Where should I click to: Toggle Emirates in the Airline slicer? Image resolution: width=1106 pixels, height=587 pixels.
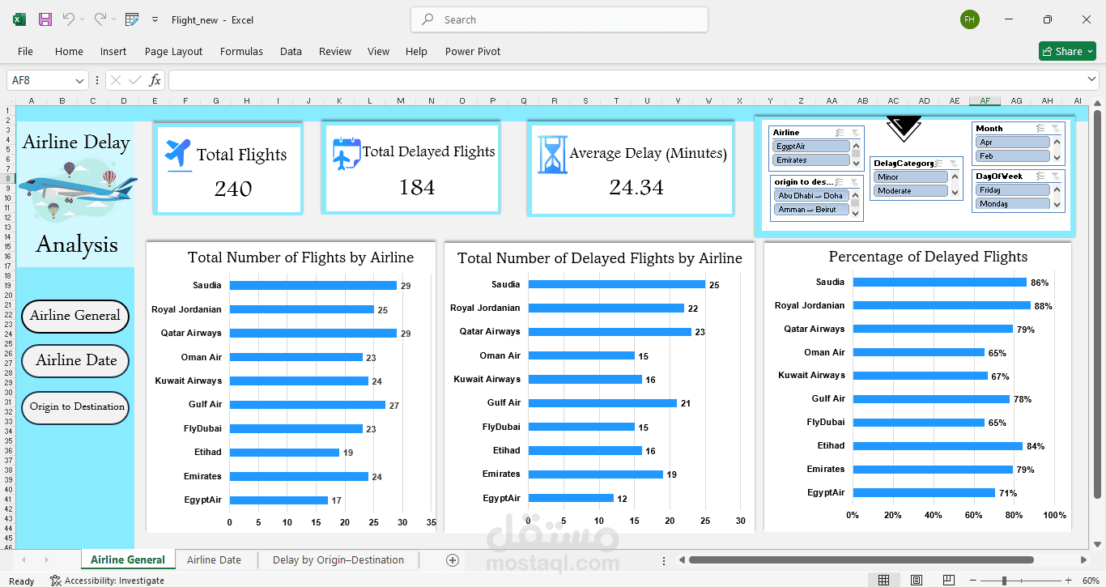click(x=810, y=160)
